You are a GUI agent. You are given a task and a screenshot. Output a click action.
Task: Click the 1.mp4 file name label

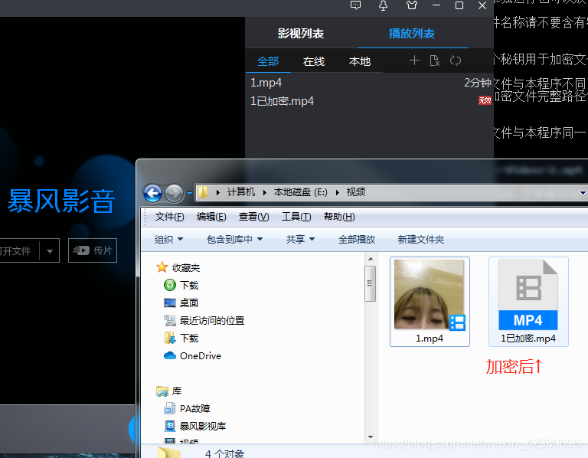click(x=430, y=339)
